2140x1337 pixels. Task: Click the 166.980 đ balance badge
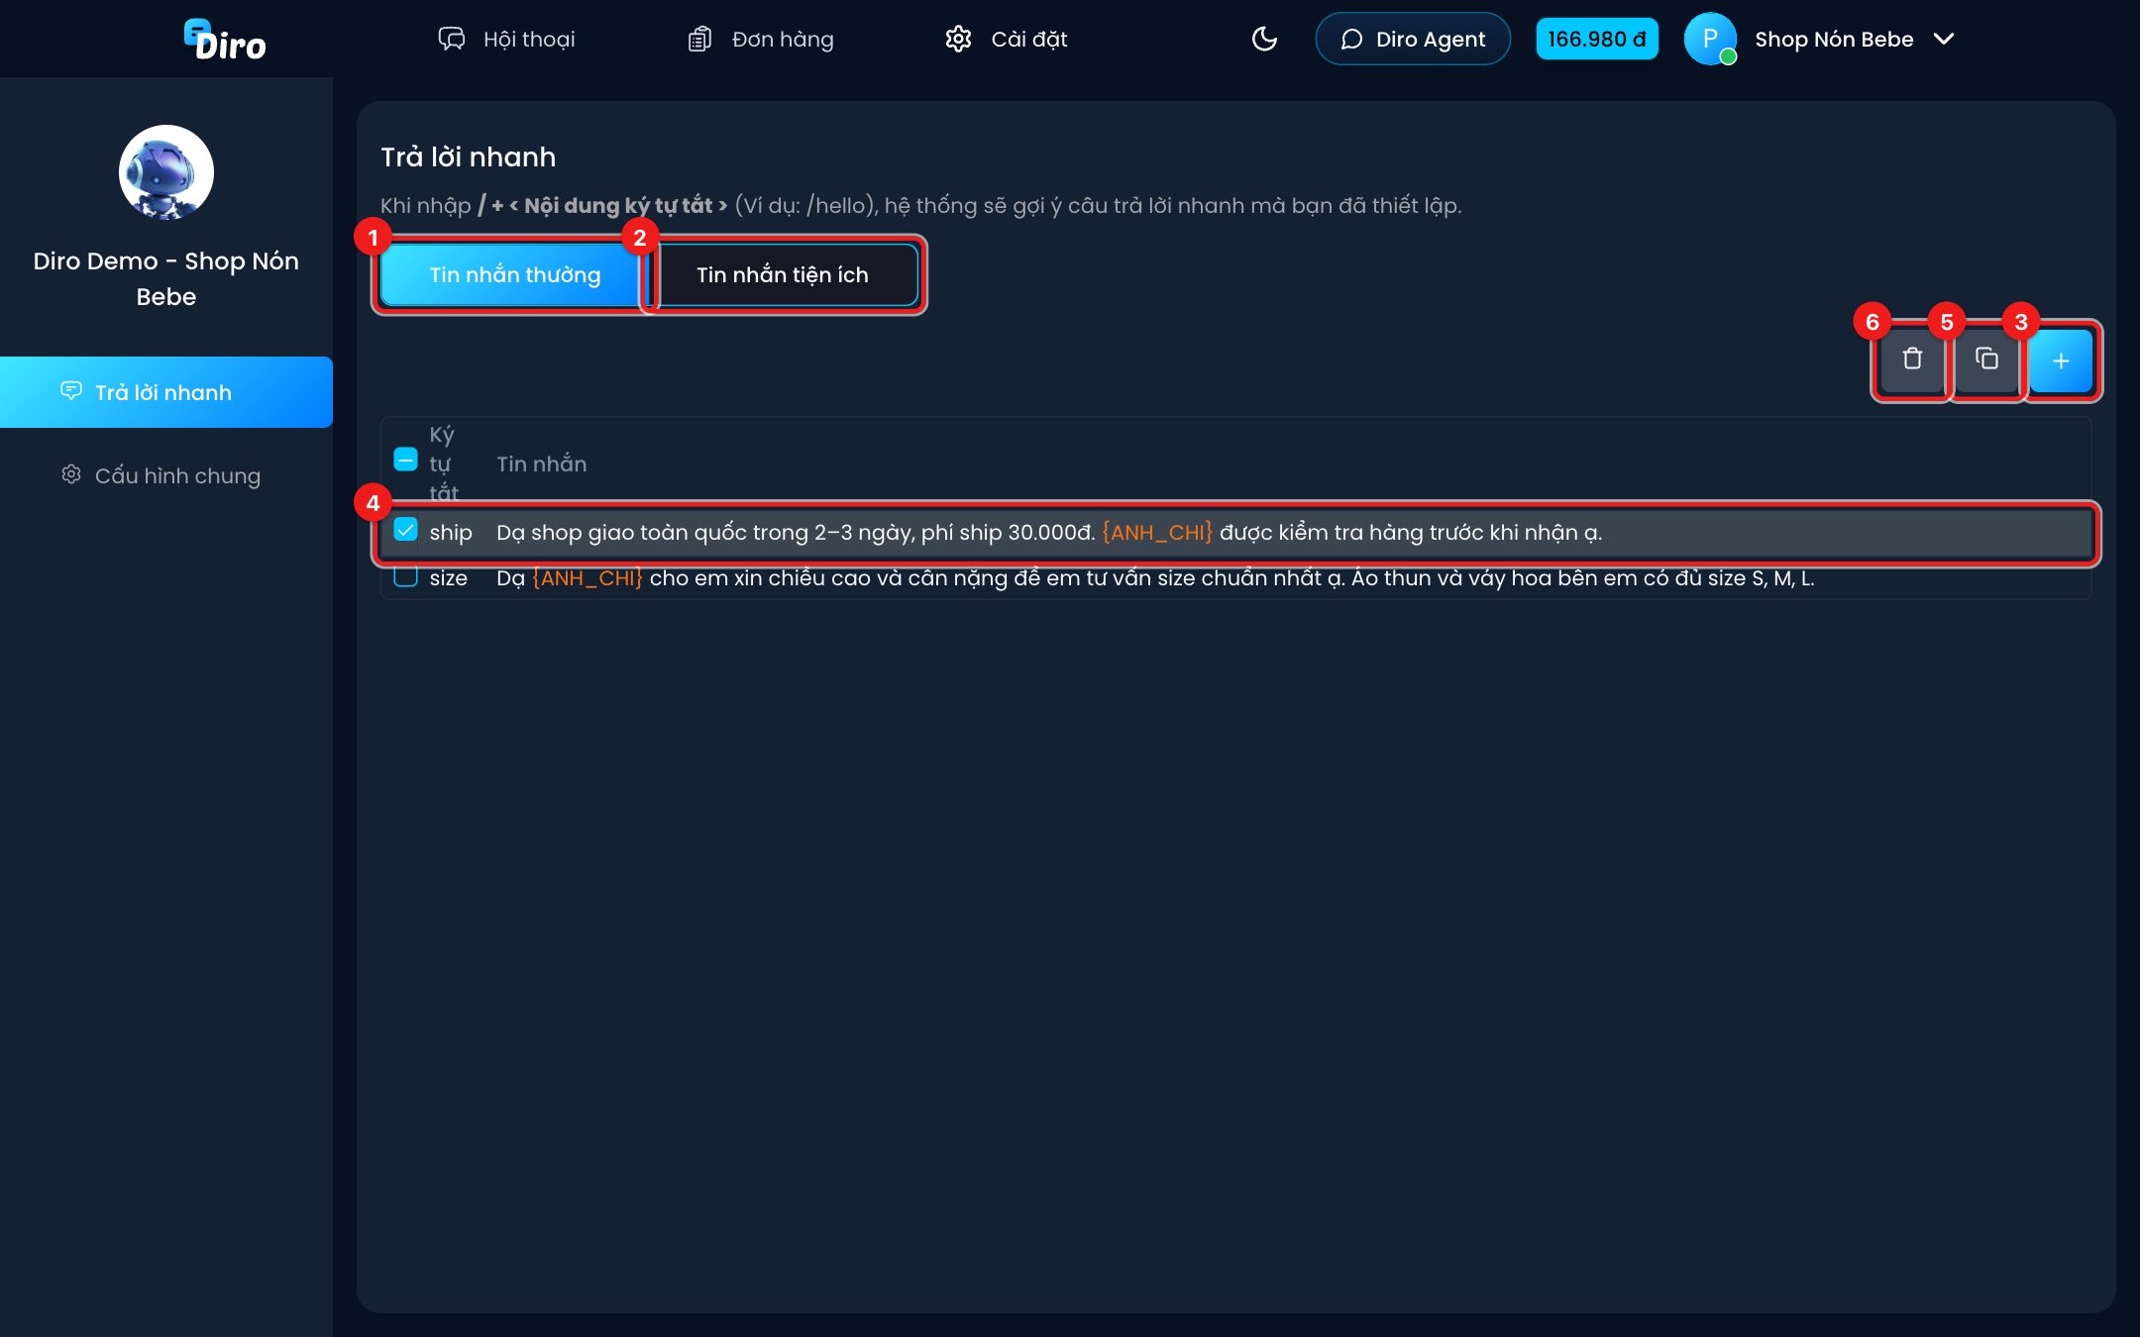tap(1597, 40)
